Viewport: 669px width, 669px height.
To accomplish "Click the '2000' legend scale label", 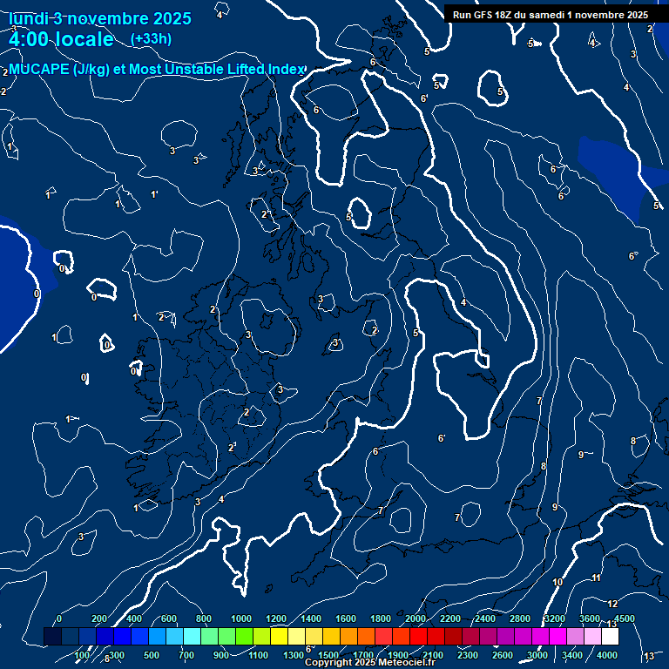I will (416, 618).
